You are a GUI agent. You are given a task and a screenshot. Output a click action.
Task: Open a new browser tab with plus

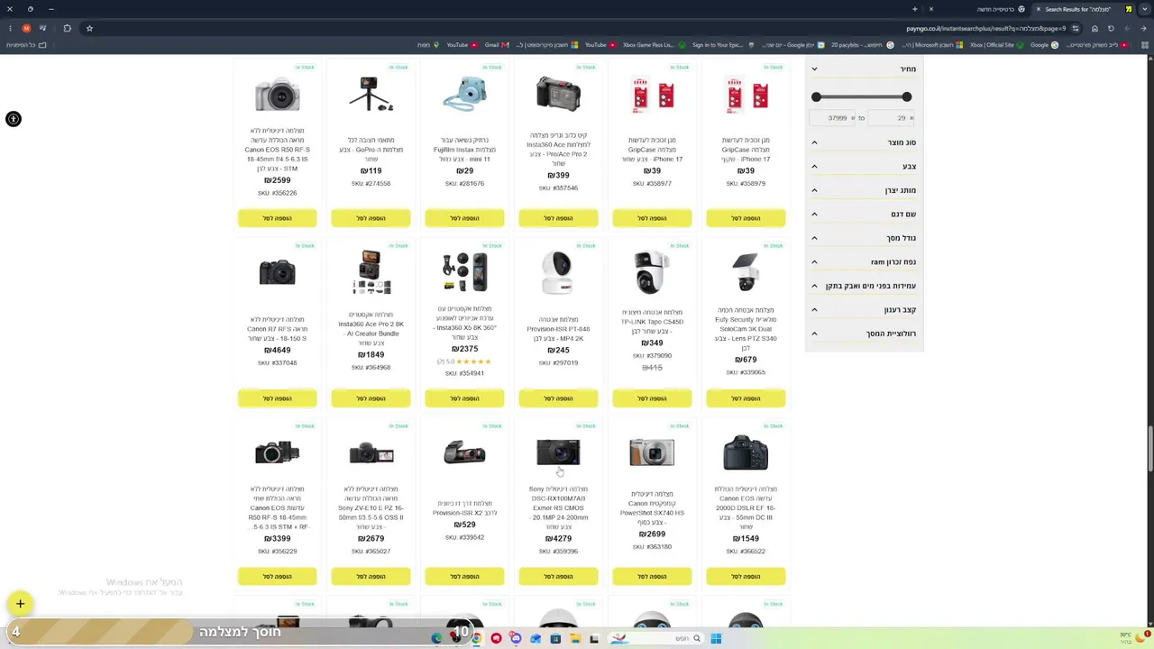(914, 9)
